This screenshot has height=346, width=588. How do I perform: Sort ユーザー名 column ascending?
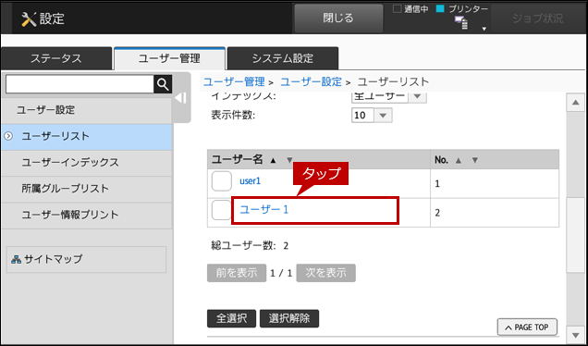(x=273, y=160)
